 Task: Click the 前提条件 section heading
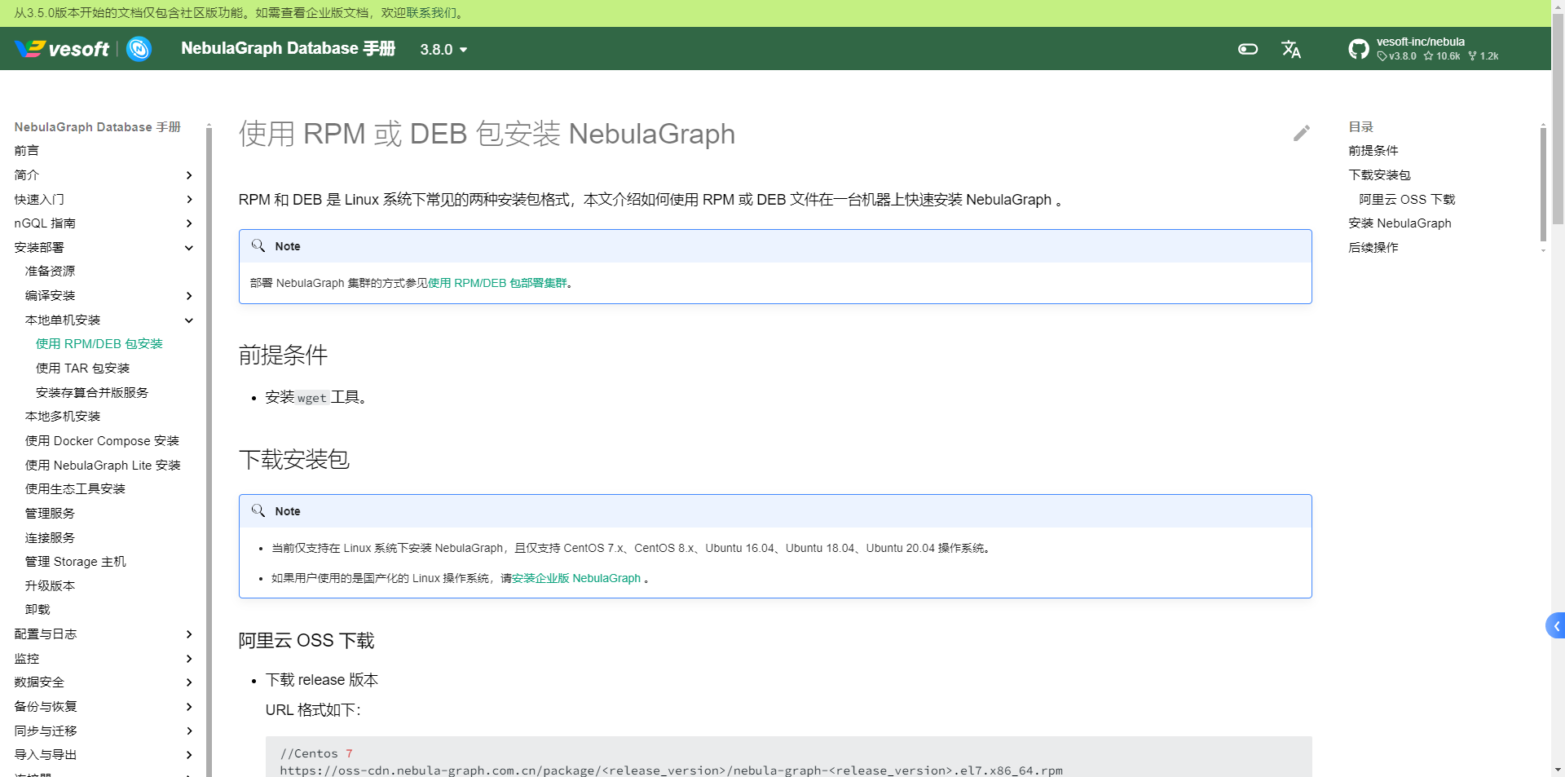(283, 355)
